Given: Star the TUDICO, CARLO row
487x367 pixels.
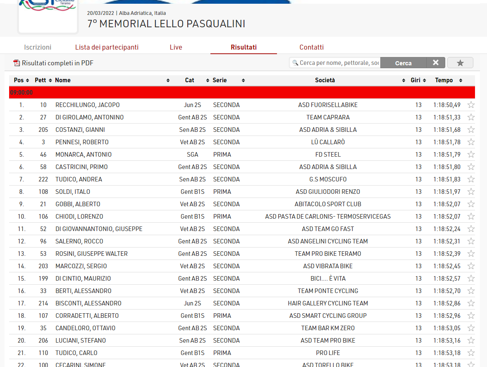Looking at the screenshot, I should (471, 353).
